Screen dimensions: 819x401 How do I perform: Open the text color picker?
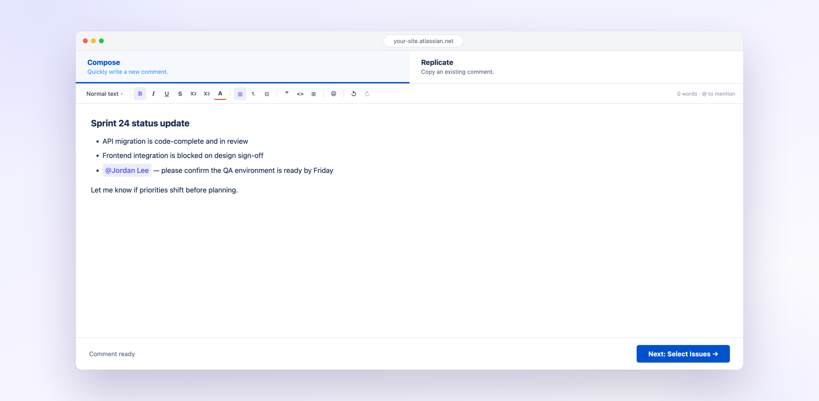tap(220, 94)
